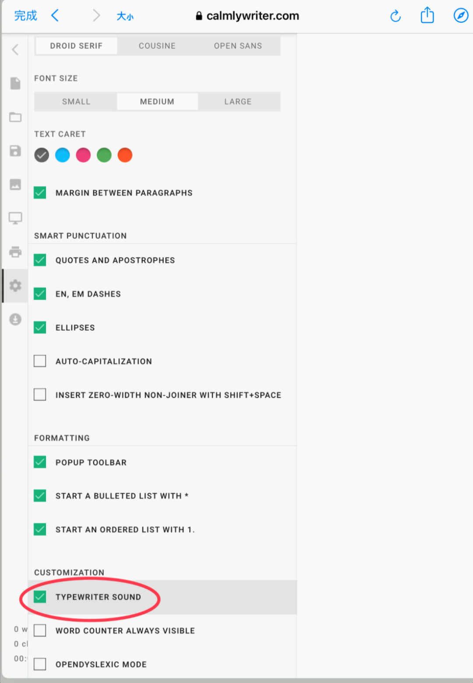Image resolution: width=473 pixels, height=683 pixels.
Task: Select the Cousine font tab
Action: [x=157, y=46]
